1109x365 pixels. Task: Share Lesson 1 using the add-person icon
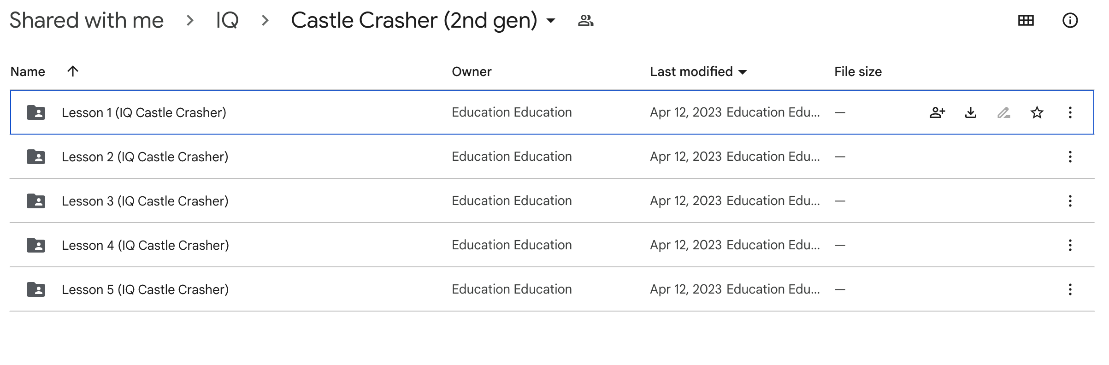click(937, 112)
